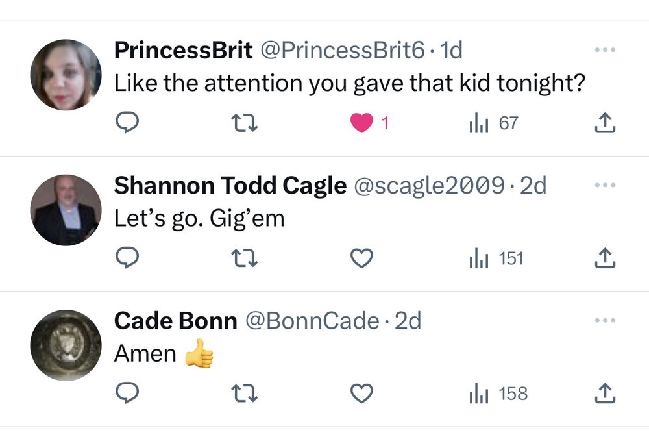Open more options for Cade Bonn's tweet
The width and height of the screenshot is (649, 439).
coord(604,321)
